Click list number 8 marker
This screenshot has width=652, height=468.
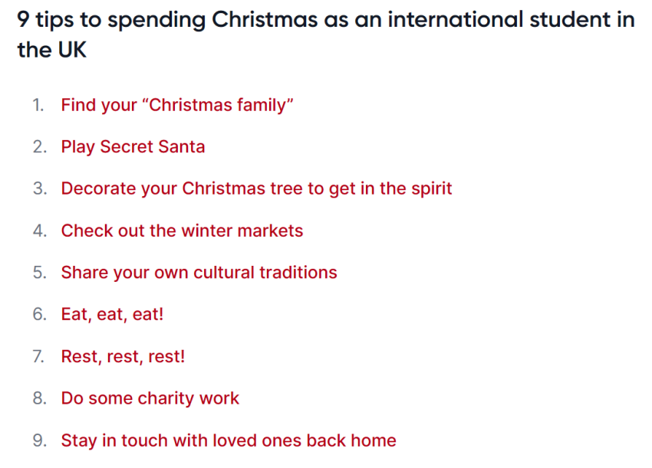(40, 398)
